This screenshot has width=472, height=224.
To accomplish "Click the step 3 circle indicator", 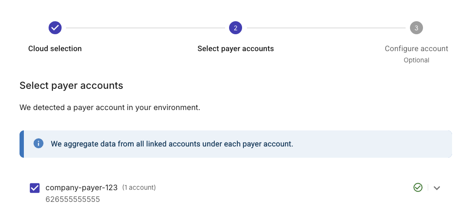I will tap(416, 28).
